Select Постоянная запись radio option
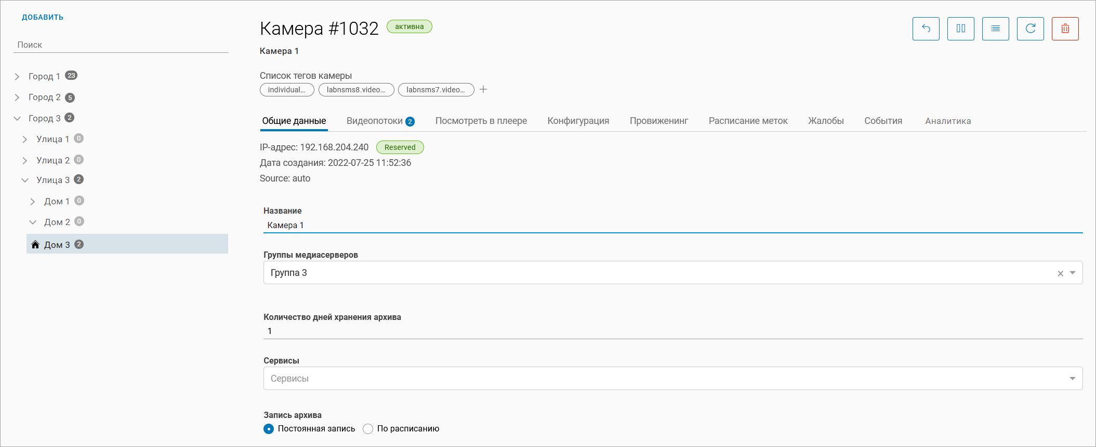This screenshot has height=447, width=1096. tap(269, 429)
